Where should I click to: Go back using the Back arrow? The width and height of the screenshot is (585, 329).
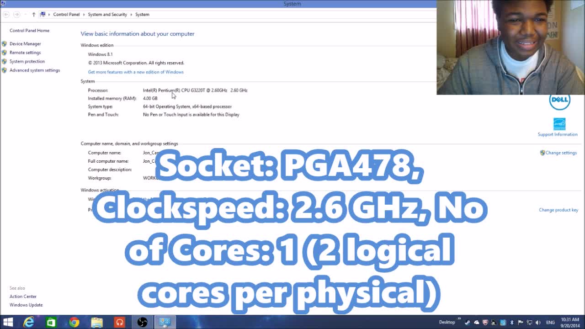click(6, 15)
